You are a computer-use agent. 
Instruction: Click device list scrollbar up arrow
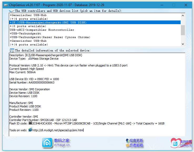point(183,15)
